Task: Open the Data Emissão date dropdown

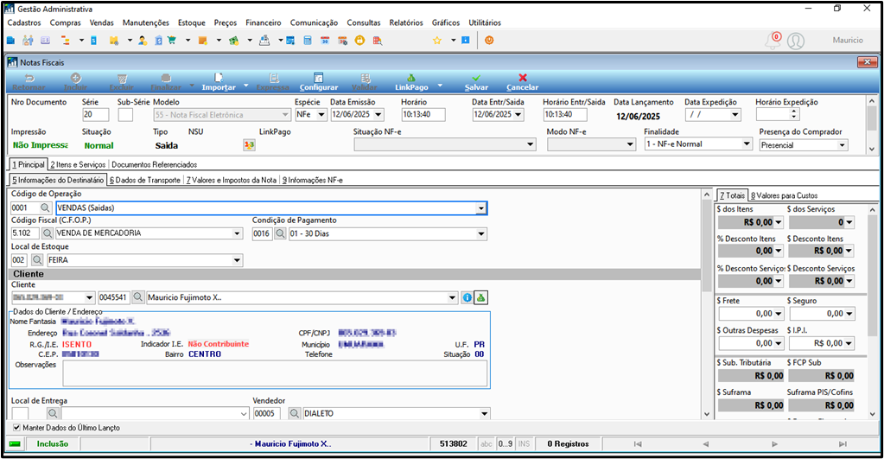Action: [x=378, y=114]
